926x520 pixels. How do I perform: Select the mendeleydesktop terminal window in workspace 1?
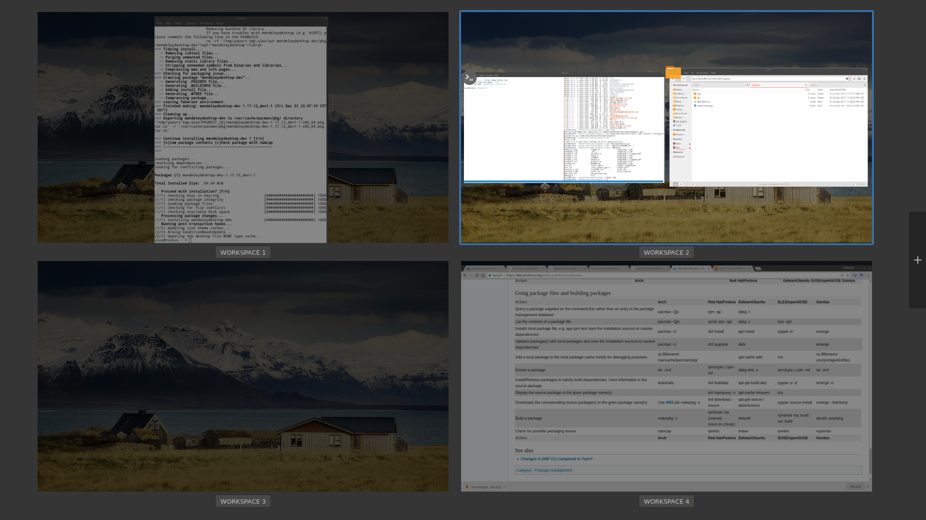click(240, 130)
